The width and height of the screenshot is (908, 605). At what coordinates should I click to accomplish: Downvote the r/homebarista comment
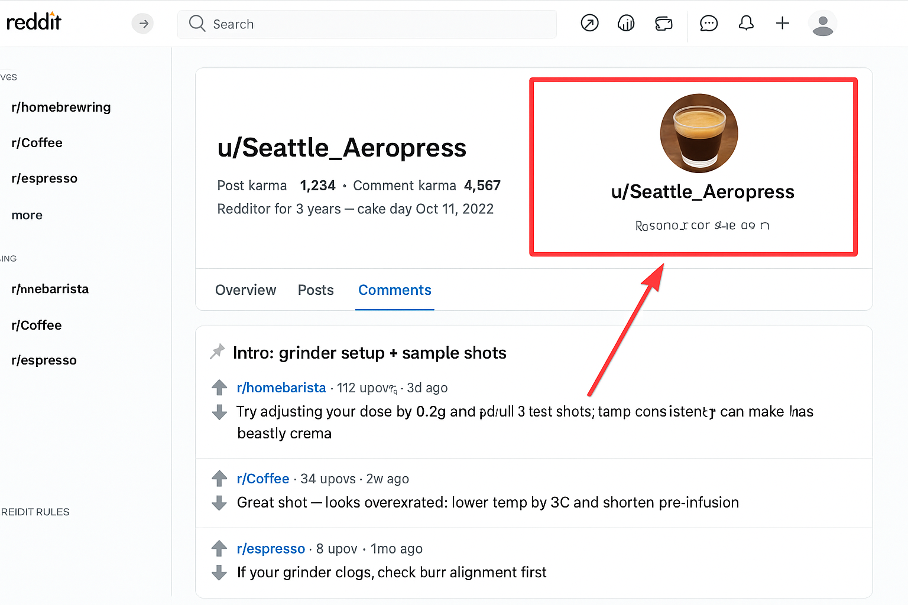(x=219, y=412)
